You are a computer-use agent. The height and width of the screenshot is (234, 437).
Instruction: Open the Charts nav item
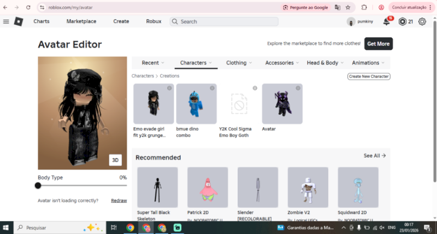(42, 21)
